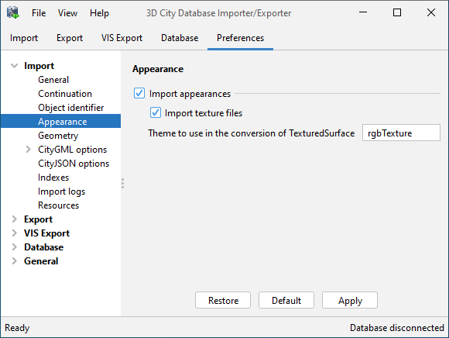Expand the Database tree node
The width and height of the screenshot is (449, 338).
(14, 247)
